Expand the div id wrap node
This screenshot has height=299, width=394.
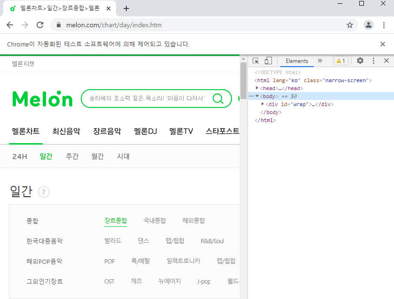[x=263, y=104]
